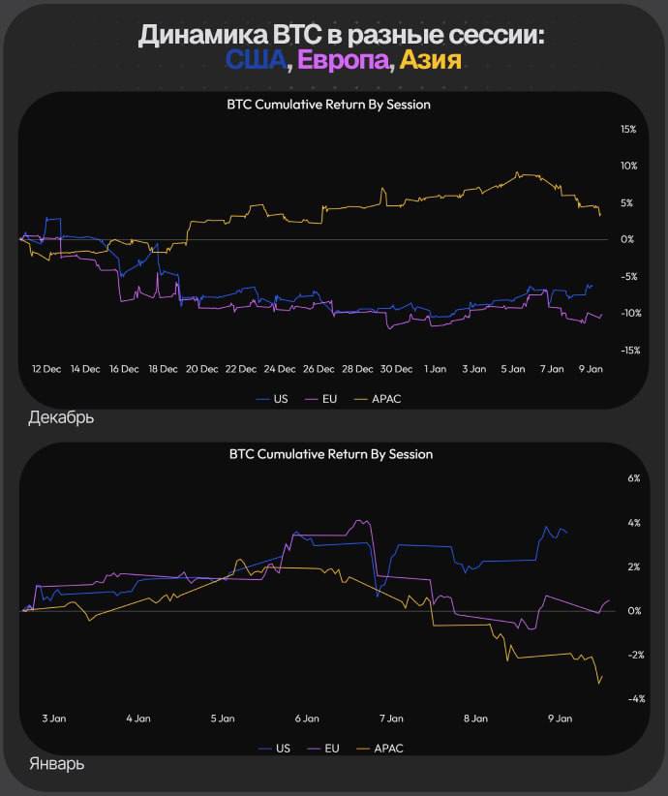
Task: Click the "15%" y-axis label
Action: click(x=628, y=129)
